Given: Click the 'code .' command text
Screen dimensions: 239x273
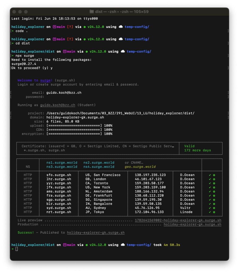Looking at the screenshot, I should [22, 31].
